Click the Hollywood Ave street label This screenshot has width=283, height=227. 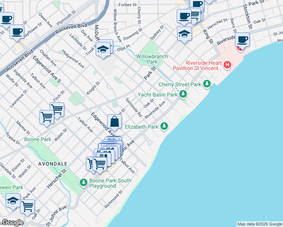[x=73, y=59]
